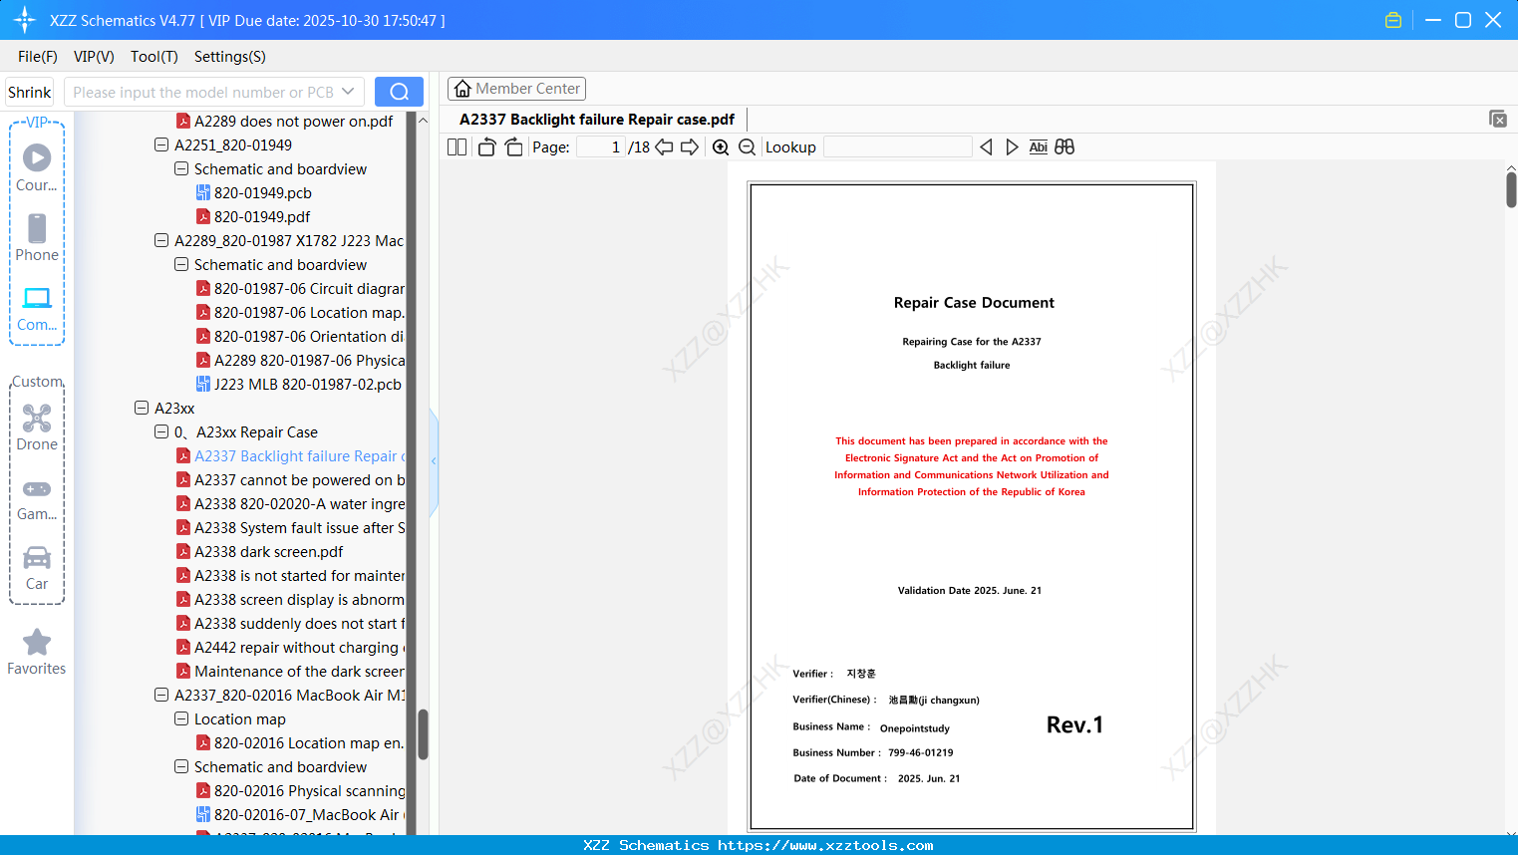The image size is (1518, 855).
Task: Toggle two-page view layout icon
Action: coord(456,147)
